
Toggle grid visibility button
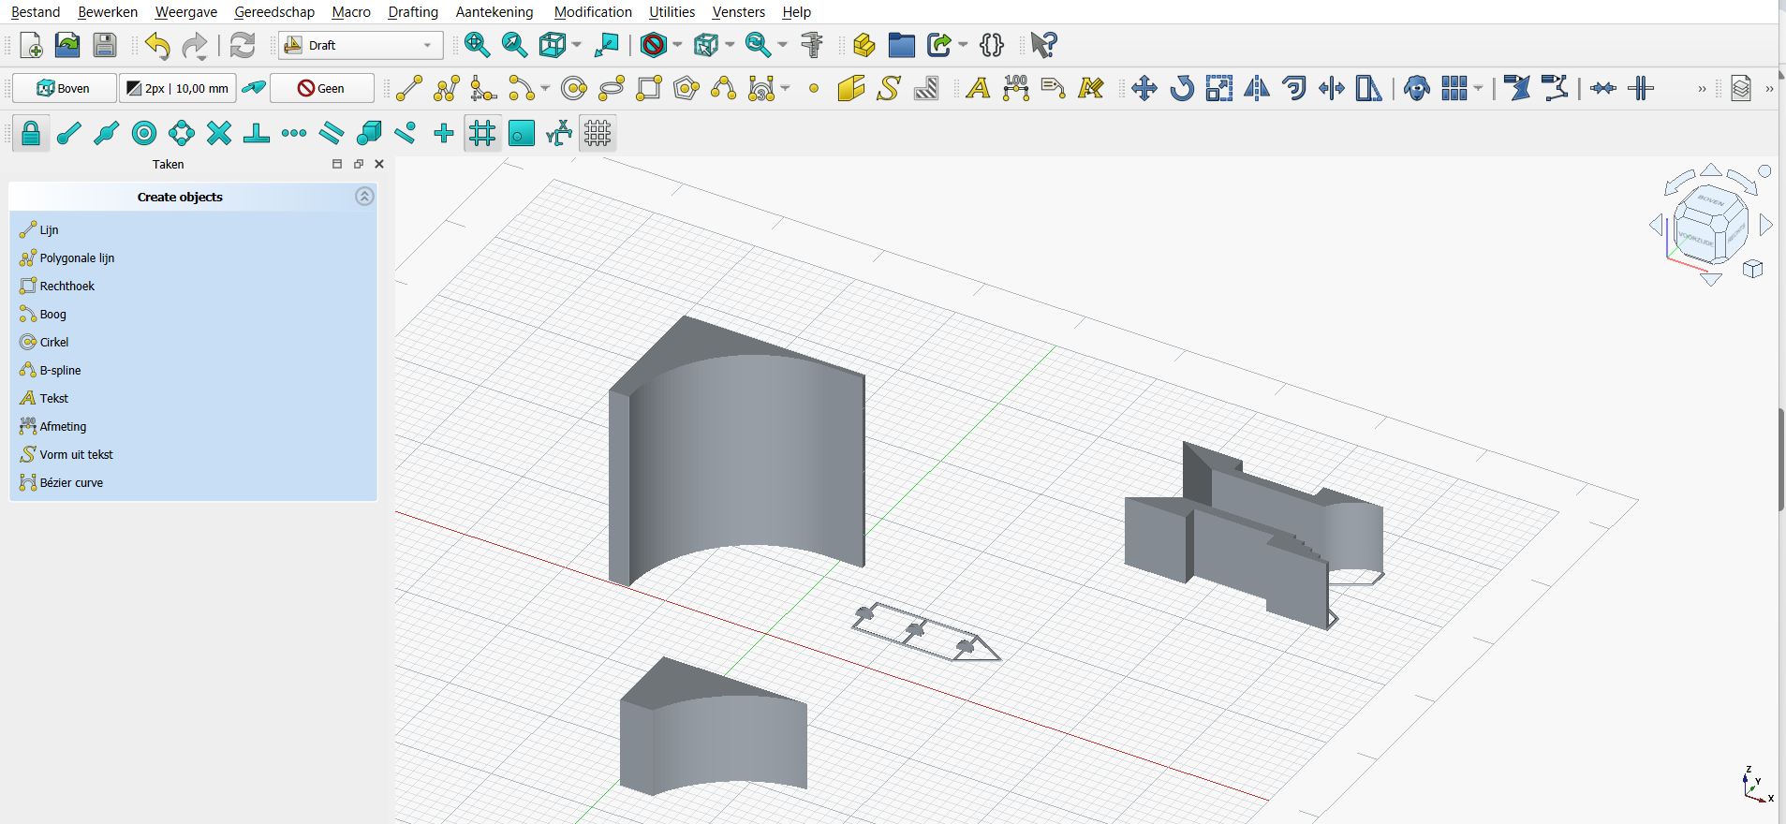point(598,134)
